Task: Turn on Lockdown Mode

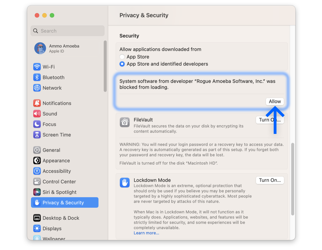Action: click(270, 180)
